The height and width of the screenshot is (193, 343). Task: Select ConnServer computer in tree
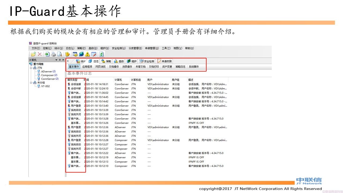[48, 79]
